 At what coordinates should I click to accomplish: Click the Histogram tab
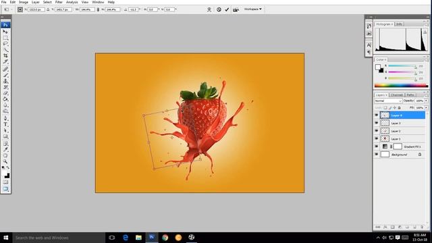(384, 24)
